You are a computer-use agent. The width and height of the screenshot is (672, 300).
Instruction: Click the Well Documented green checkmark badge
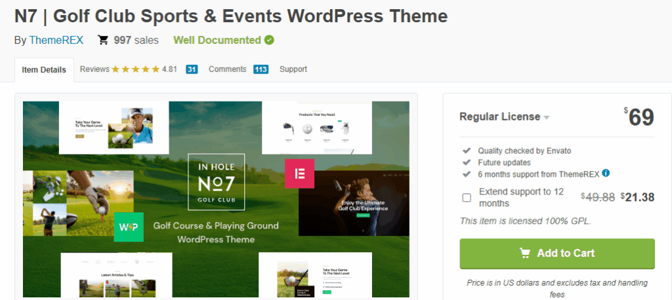269,40
